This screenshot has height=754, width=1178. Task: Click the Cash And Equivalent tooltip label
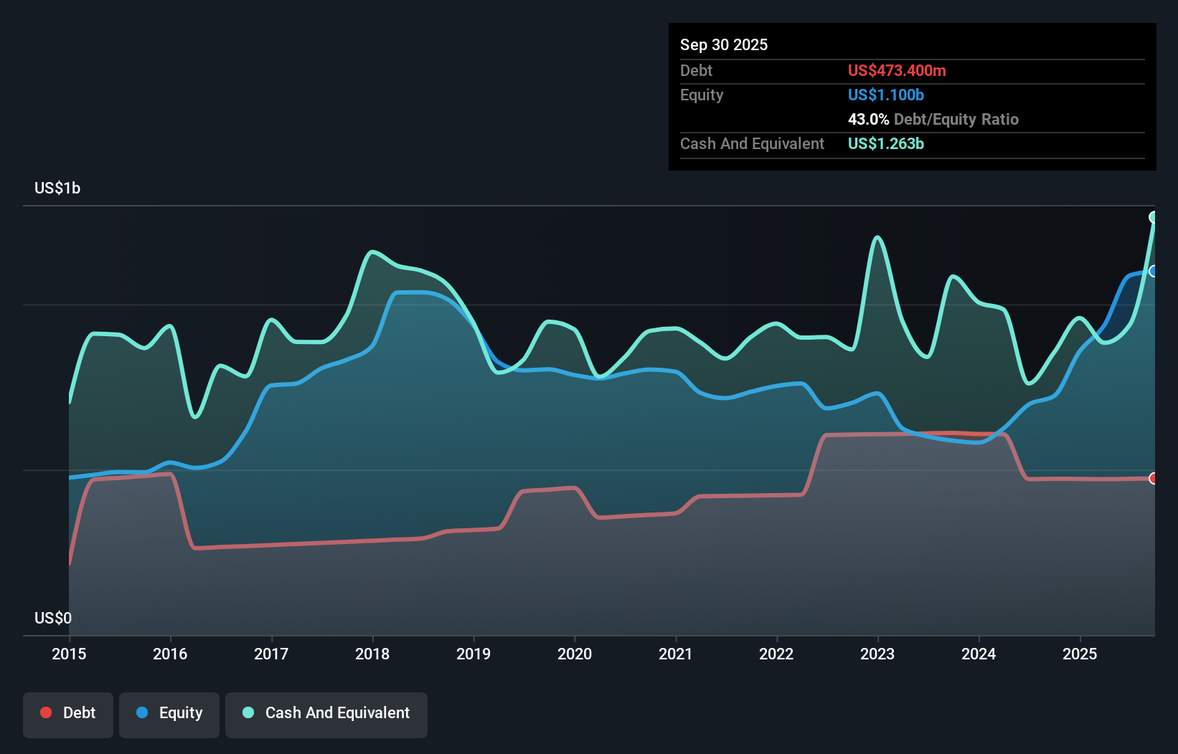point(752,143)
